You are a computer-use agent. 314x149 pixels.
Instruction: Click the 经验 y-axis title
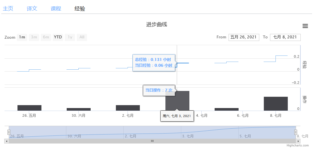pos(305,65)
